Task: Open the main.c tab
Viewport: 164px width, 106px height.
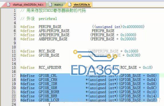Action: [x=59, y=5]
